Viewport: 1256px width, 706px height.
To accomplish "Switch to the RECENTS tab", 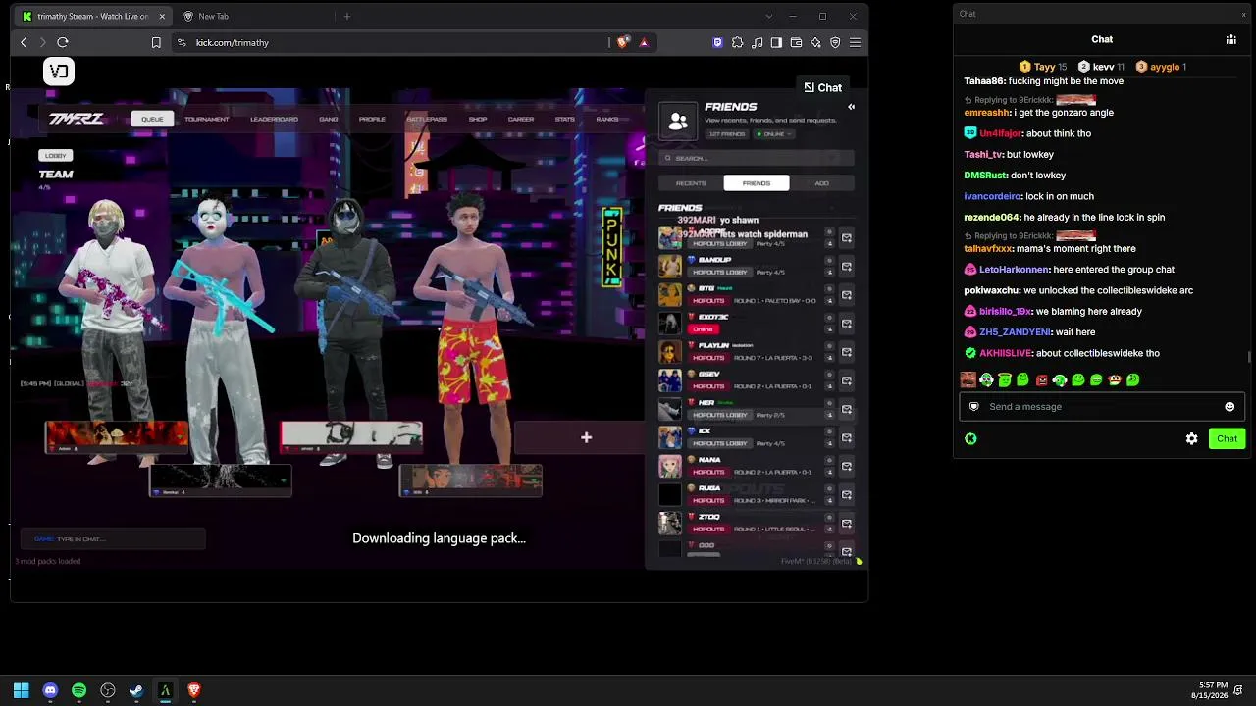I will [x=691, y=183].
